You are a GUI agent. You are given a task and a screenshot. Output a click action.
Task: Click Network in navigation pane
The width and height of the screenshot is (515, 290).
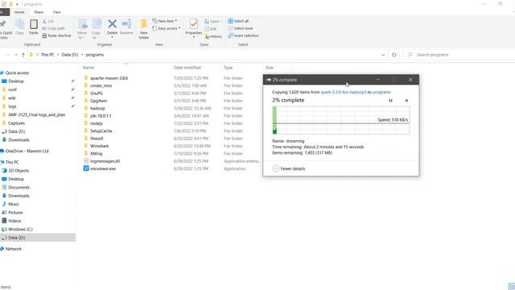click(14, 249)
